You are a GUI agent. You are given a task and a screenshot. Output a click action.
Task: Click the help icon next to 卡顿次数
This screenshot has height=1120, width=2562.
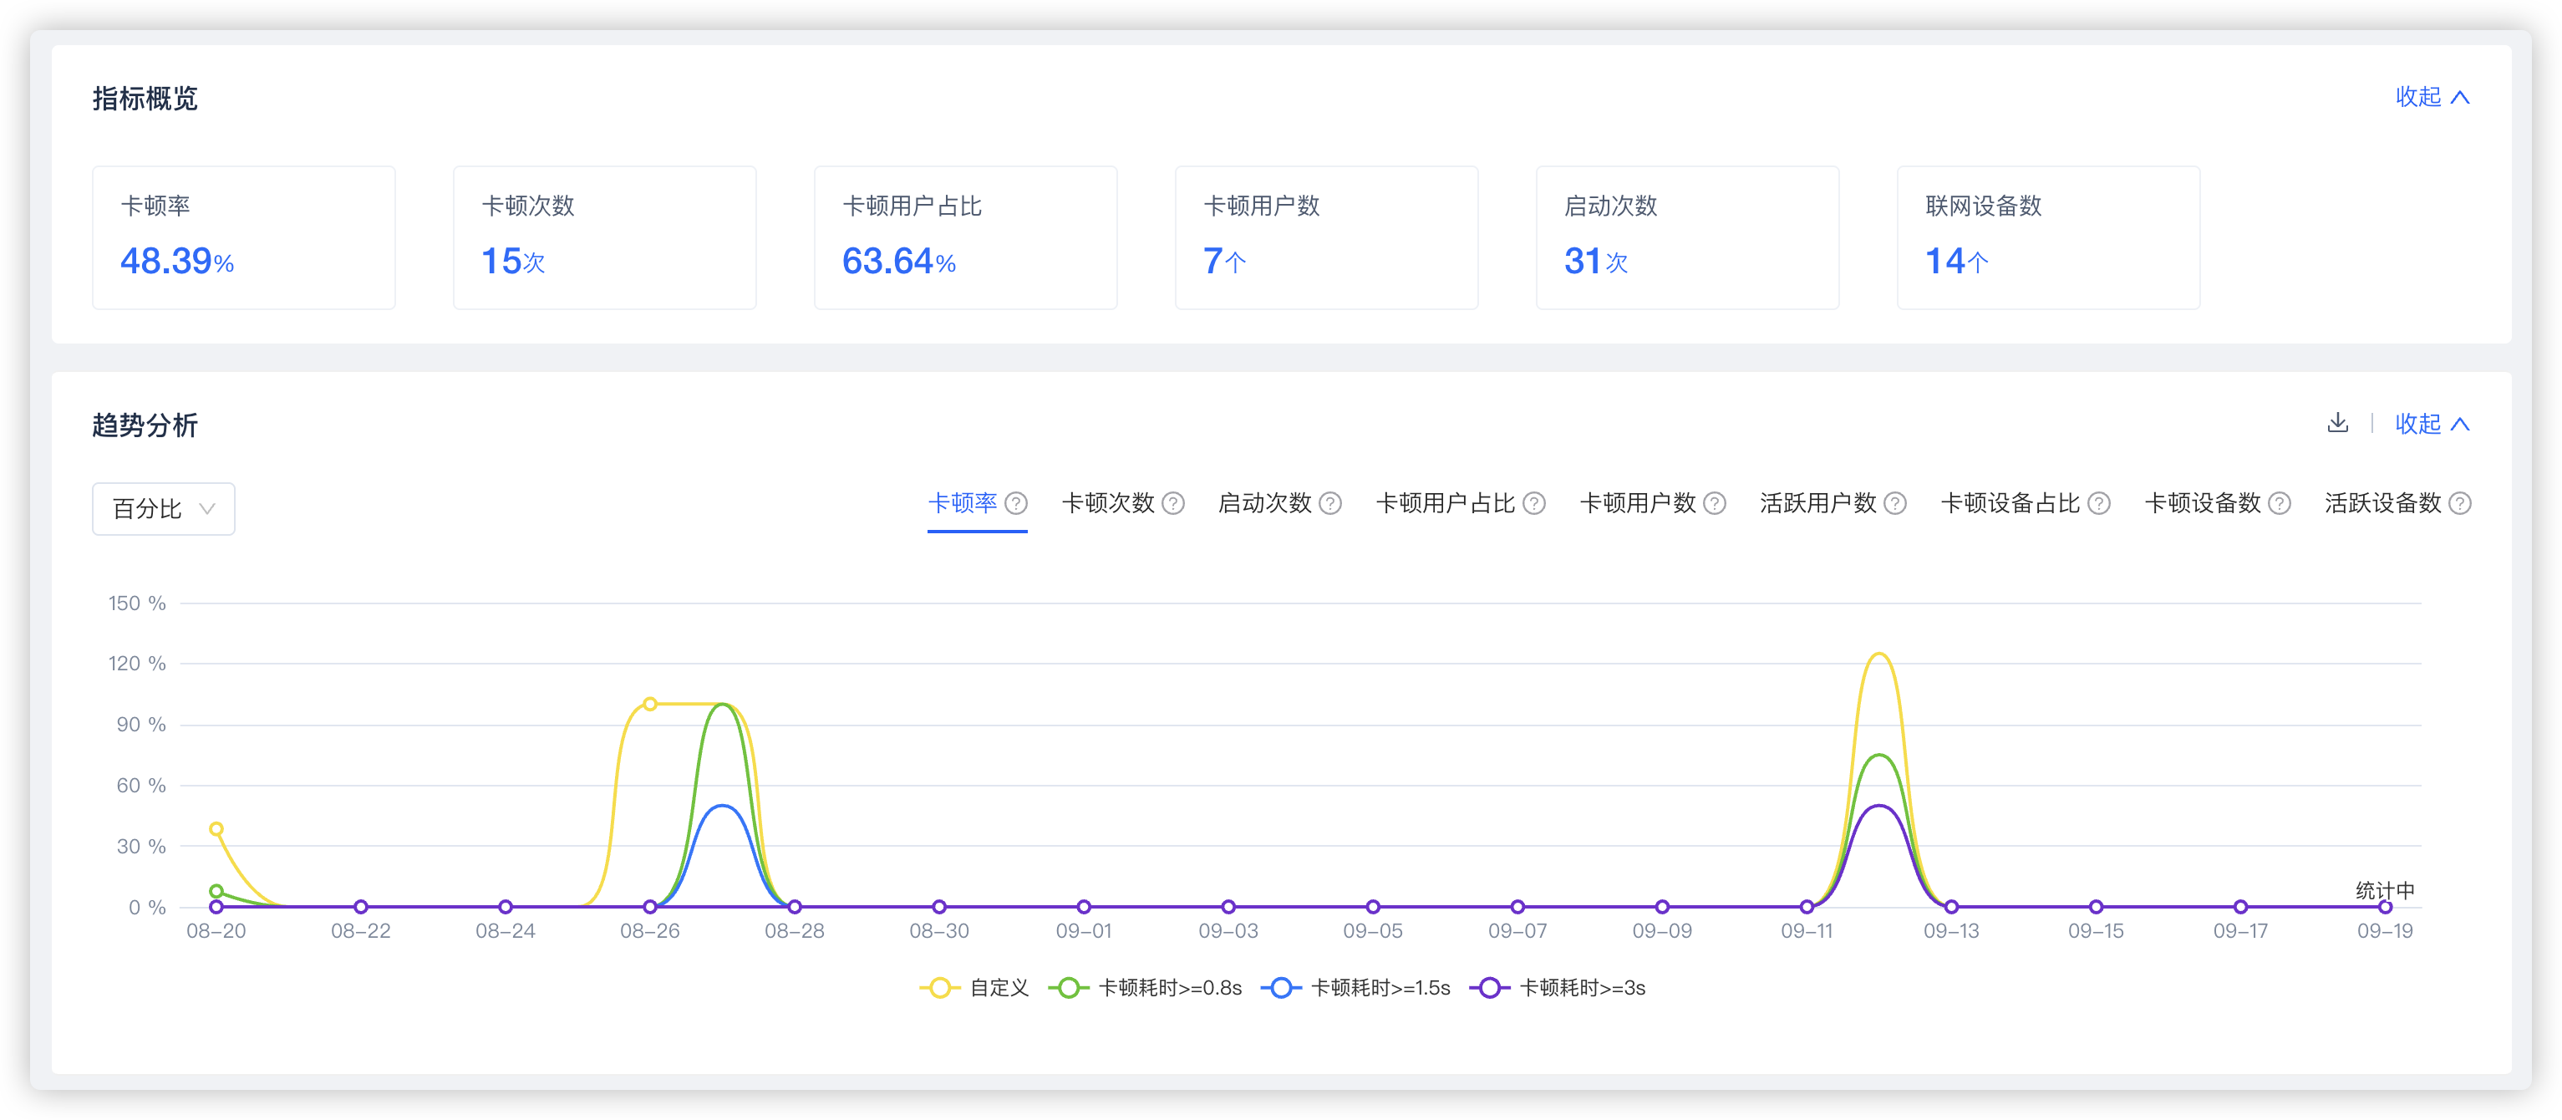(1172, 503)
